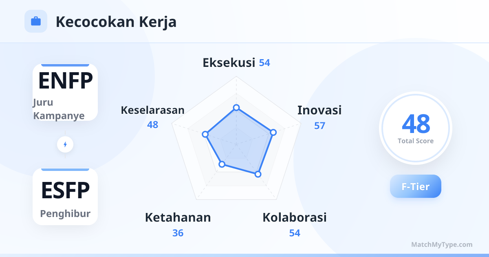Click the Keselarasan data point on radar

(205, 134)
